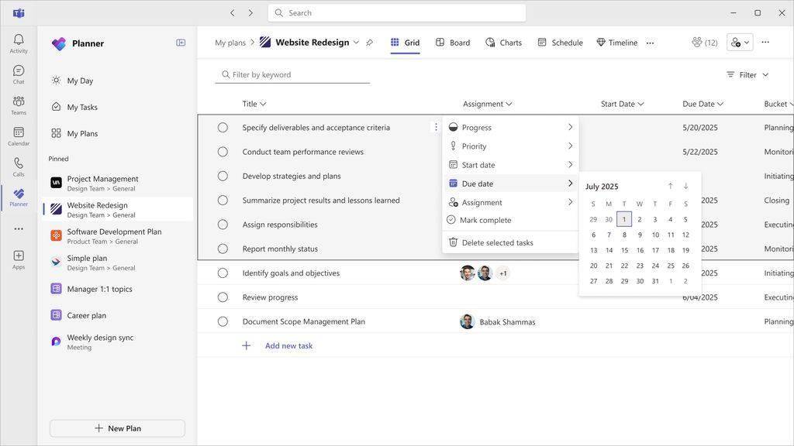
Task: Go to previous month in calendar
Action: coord(671,186)
